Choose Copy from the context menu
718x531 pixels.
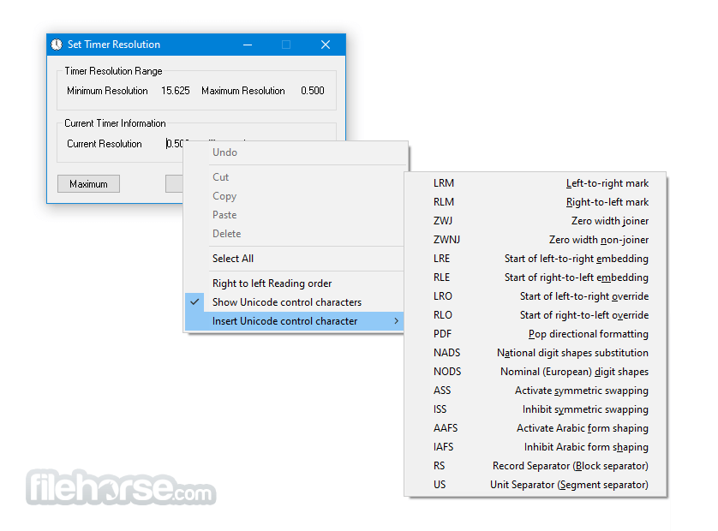tap(295, 196)
